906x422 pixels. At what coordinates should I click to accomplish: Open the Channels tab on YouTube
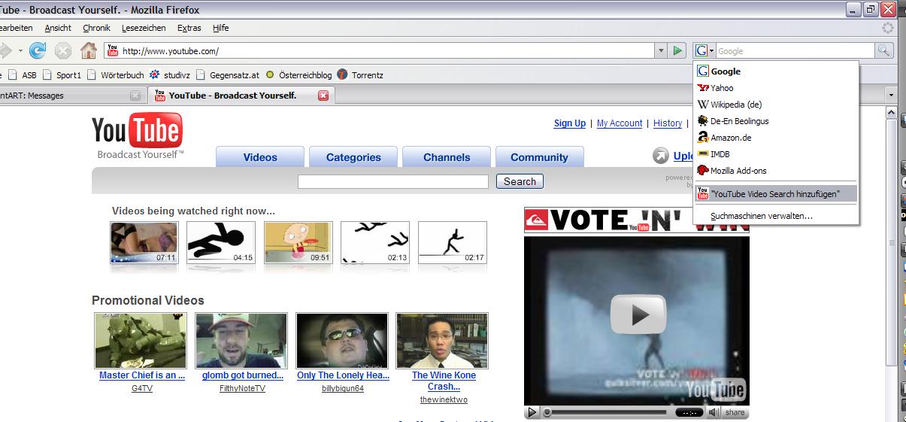tap(447, 157)
